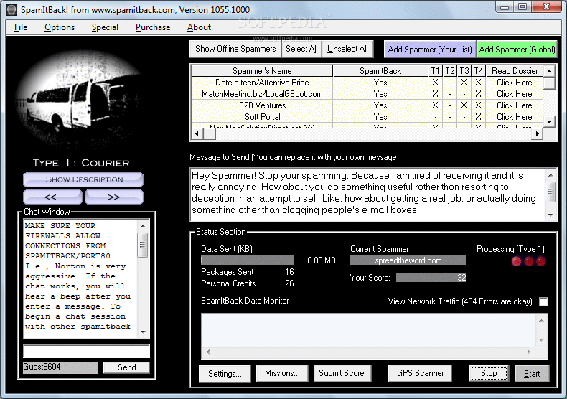Click Add Spammer (Your List) button
Screen dimensions: 567x399
click(430, 49)
